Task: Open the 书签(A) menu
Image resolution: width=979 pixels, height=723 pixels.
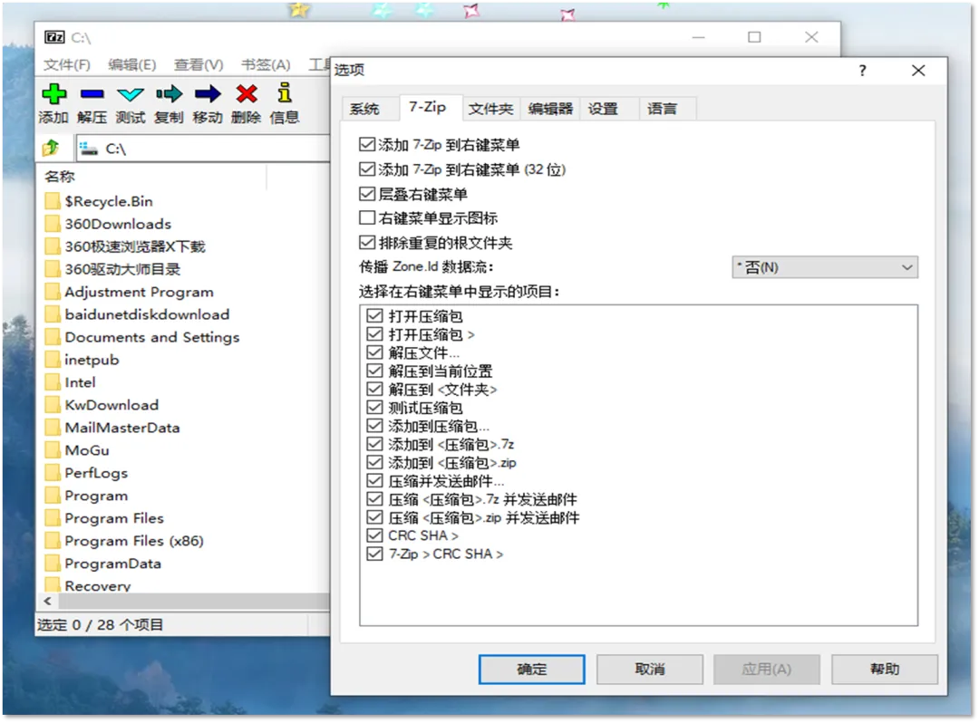Action: click(x=266, y=65)
